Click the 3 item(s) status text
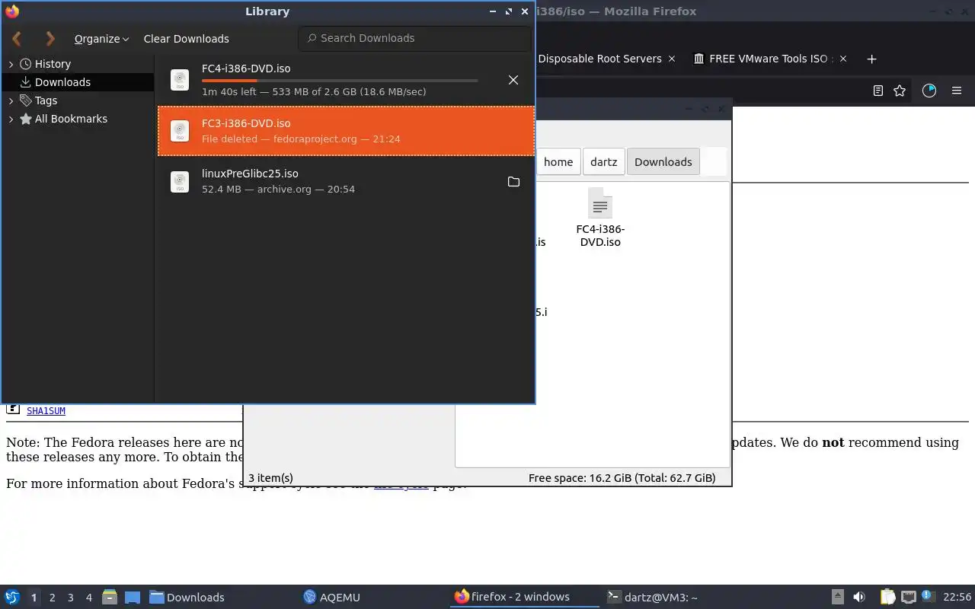 270,478
